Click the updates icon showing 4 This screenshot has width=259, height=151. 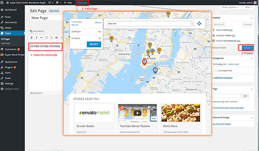50,3
